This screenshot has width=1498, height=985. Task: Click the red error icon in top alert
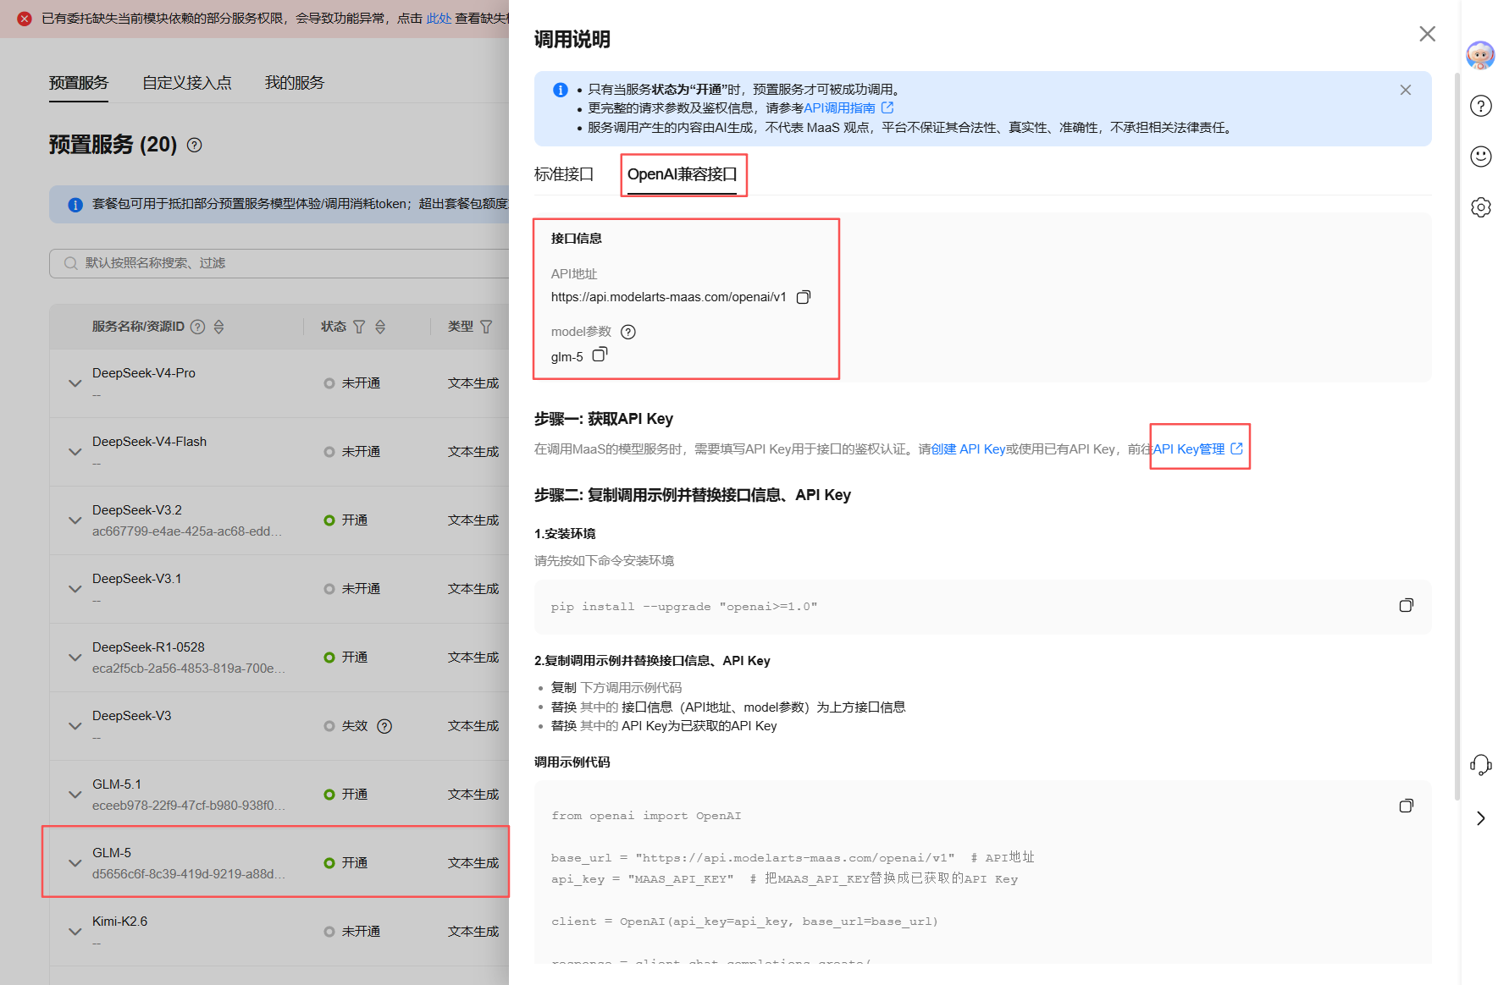click(25, 19)
